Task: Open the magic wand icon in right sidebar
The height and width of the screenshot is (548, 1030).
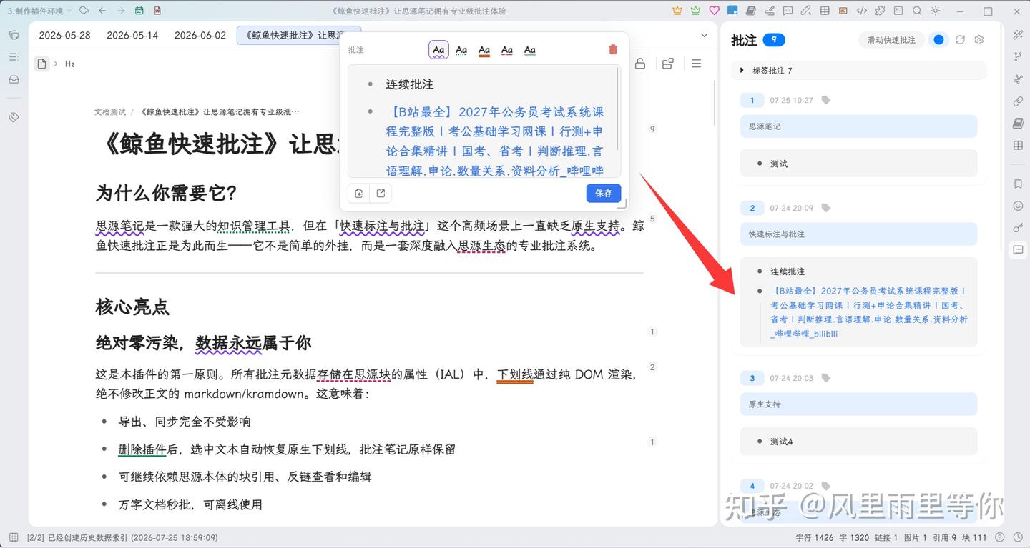Action: [1018, 35]
